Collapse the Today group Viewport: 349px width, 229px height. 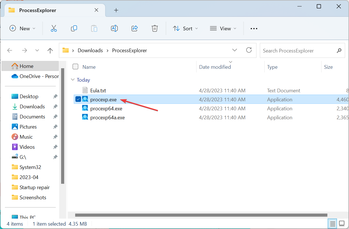pos(73,80)
